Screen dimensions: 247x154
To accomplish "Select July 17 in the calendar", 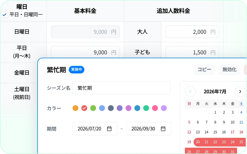I will tap(233, 132).
